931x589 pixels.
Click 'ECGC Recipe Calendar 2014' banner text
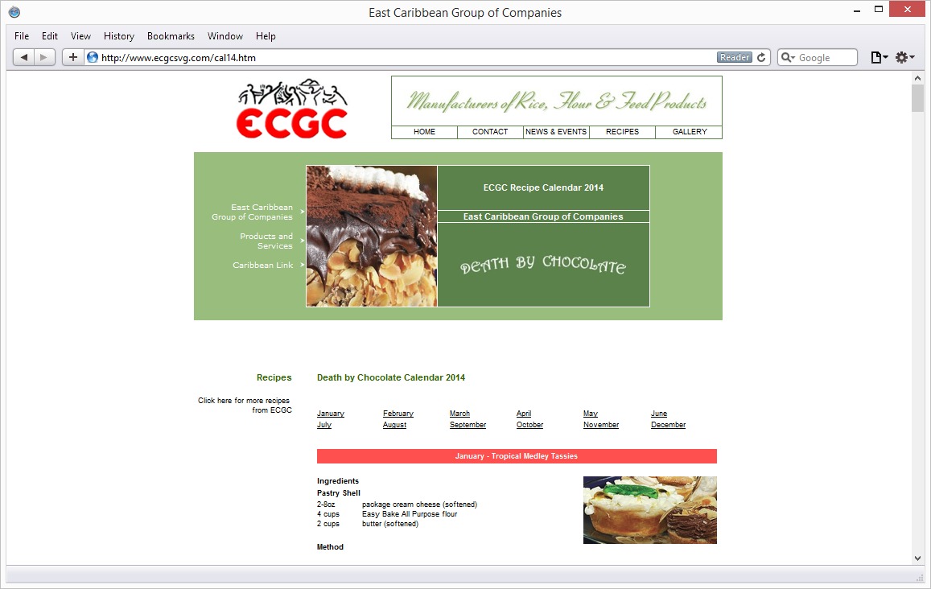543,187
